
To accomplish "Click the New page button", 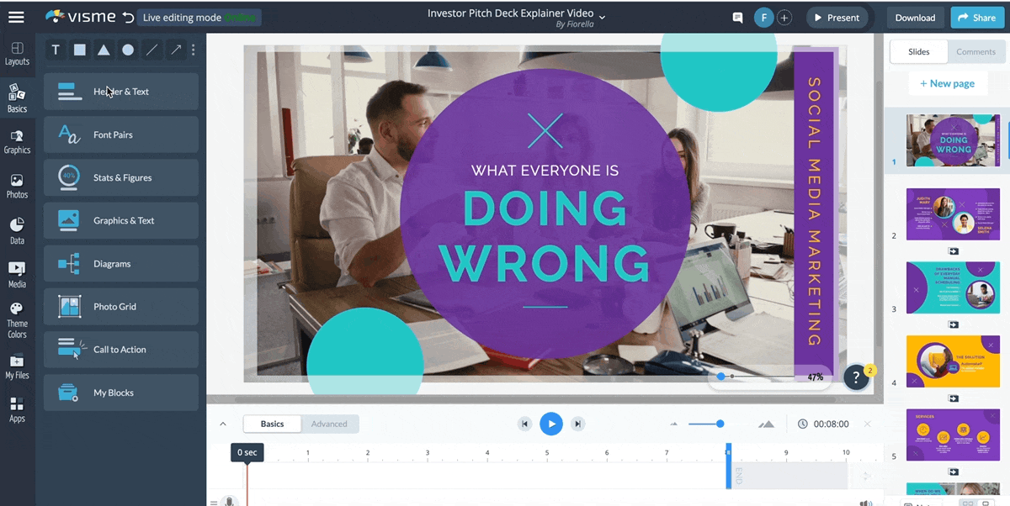I will tap(948, 83).
